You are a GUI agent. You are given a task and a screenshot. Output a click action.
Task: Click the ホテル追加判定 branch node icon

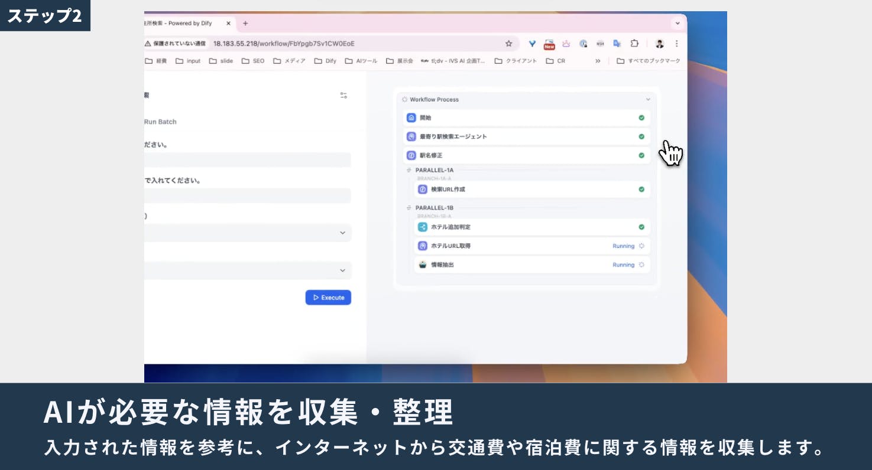[x=423, y=227]
